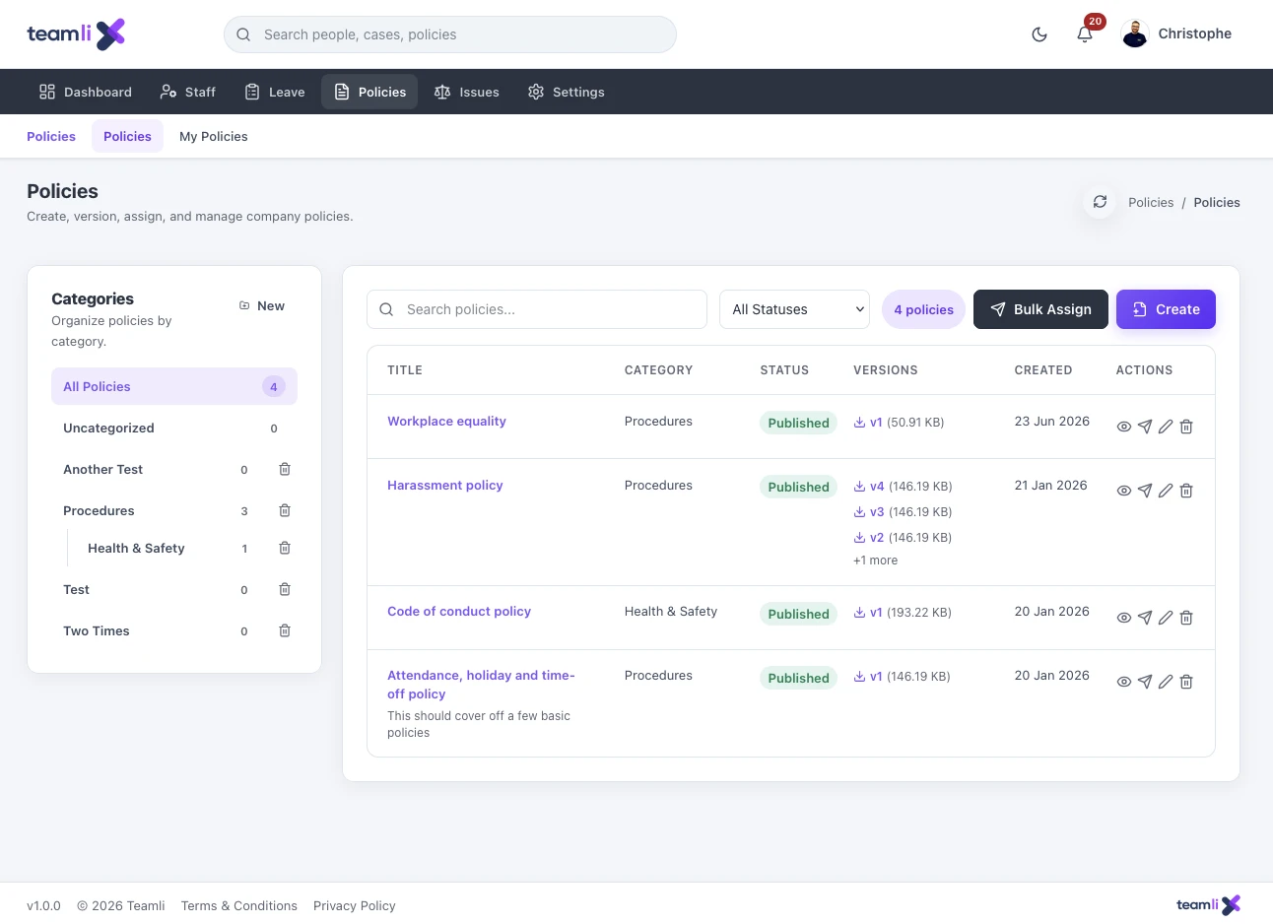Open the Dashboard nav item
The image size is (1273, 924).
pyautogui.click(x=86, y=92)
